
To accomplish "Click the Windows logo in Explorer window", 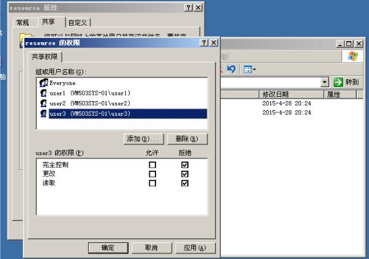I will [352, 56].
